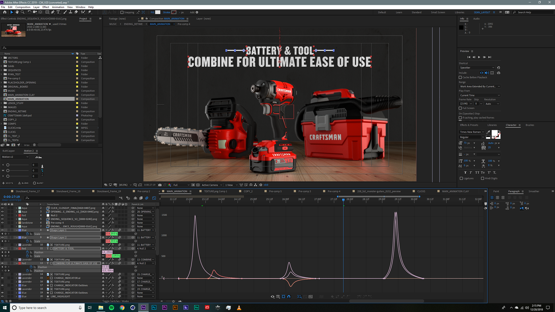
Task: Click the Fill color swatch
Action: (x=158, y=12)
